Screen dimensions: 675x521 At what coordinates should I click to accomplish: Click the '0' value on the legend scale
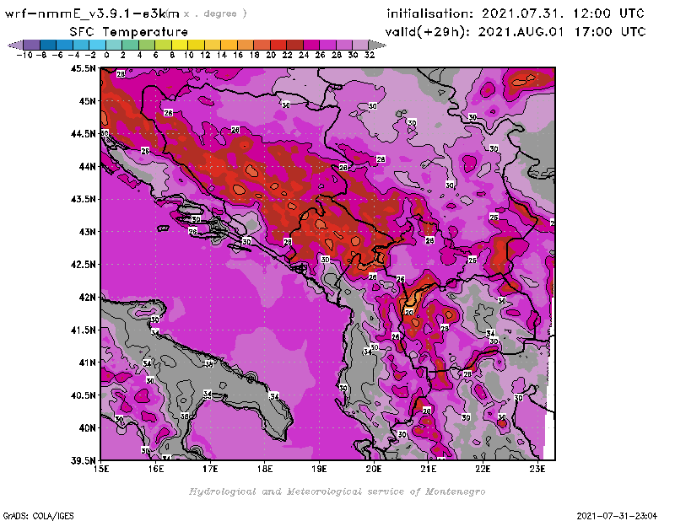coord(106,55)
